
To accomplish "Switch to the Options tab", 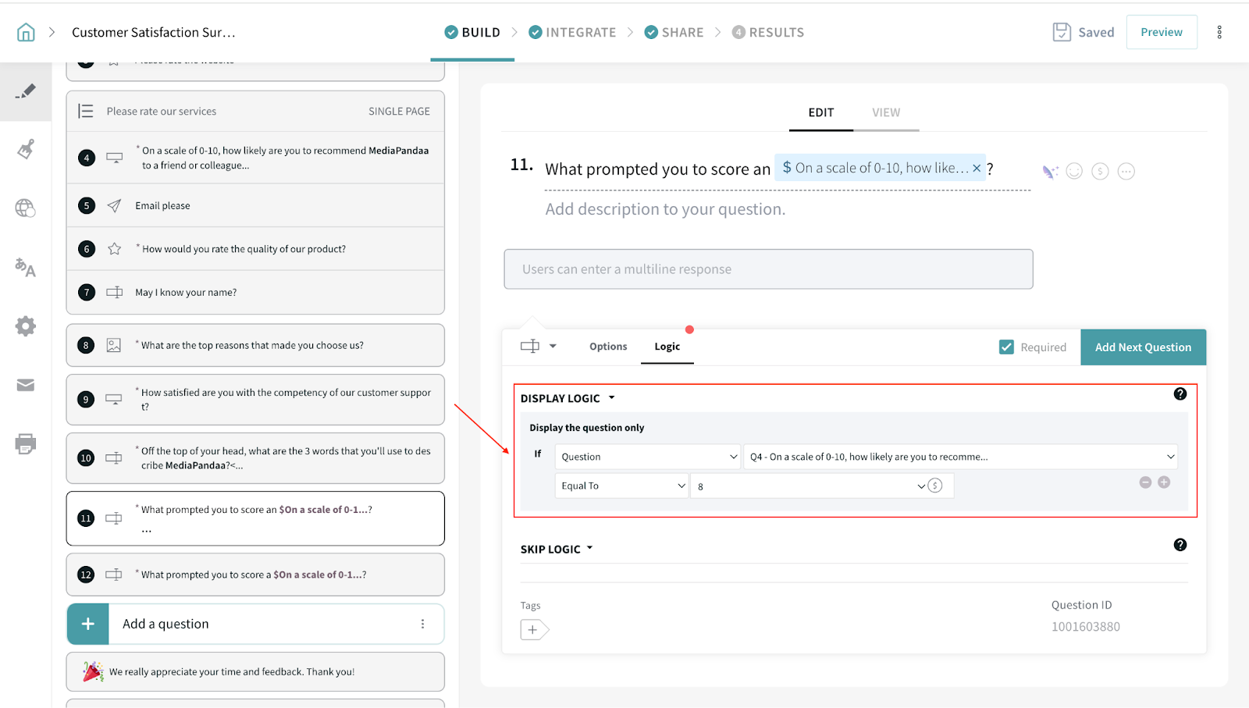I will click(608, 347).
